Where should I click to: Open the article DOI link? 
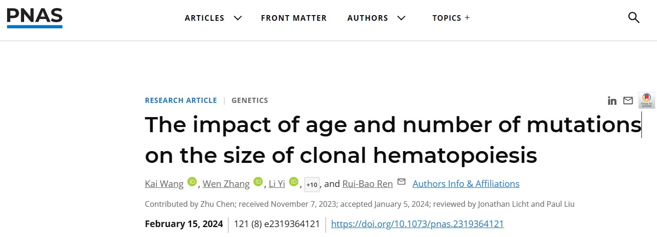click(417, 224)
